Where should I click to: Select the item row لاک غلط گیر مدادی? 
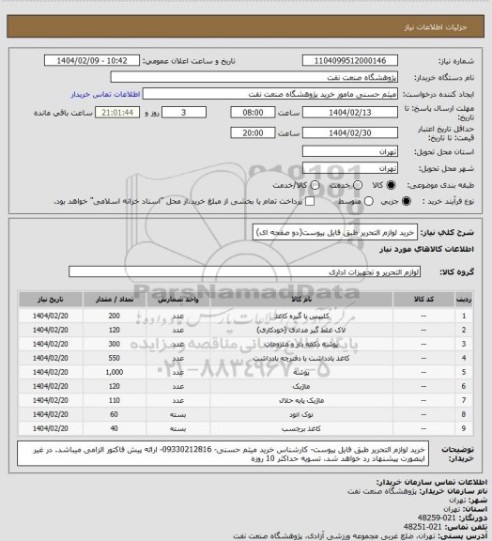246,330
